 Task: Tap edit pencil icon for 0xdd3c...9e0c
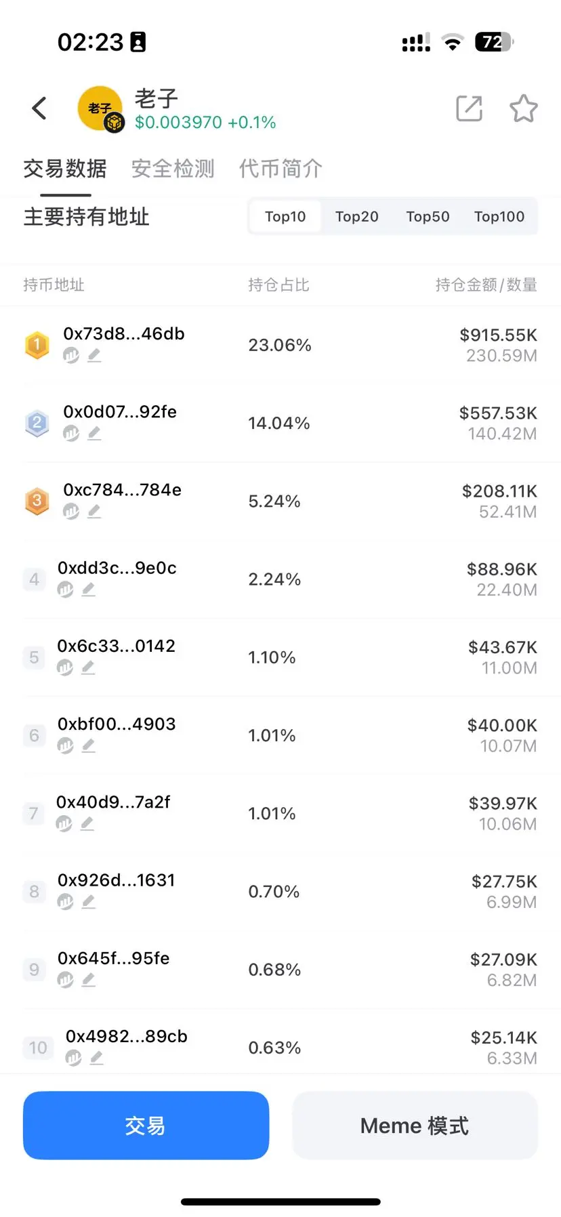pyautogui.click(x=88, y=590)
